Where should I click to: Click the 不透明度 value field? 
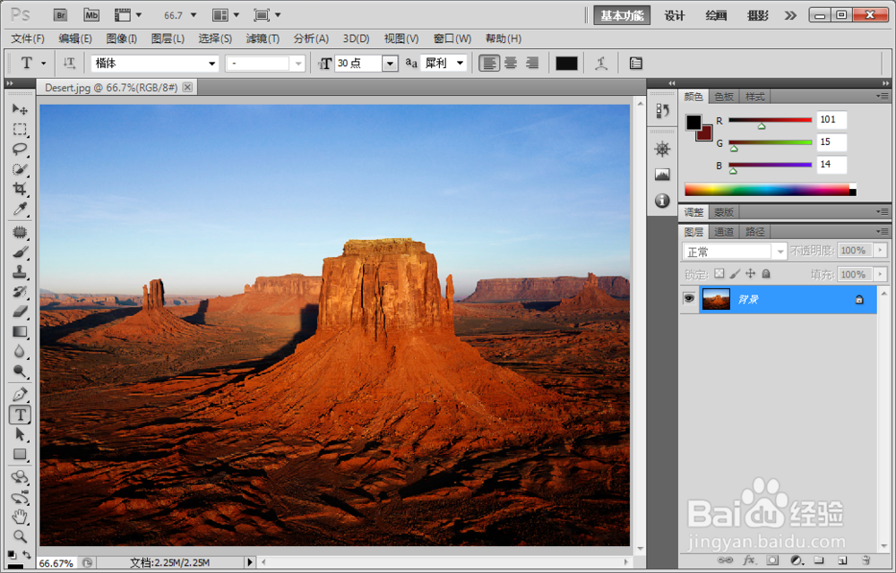pyautogui.click(x=857, y=251)
